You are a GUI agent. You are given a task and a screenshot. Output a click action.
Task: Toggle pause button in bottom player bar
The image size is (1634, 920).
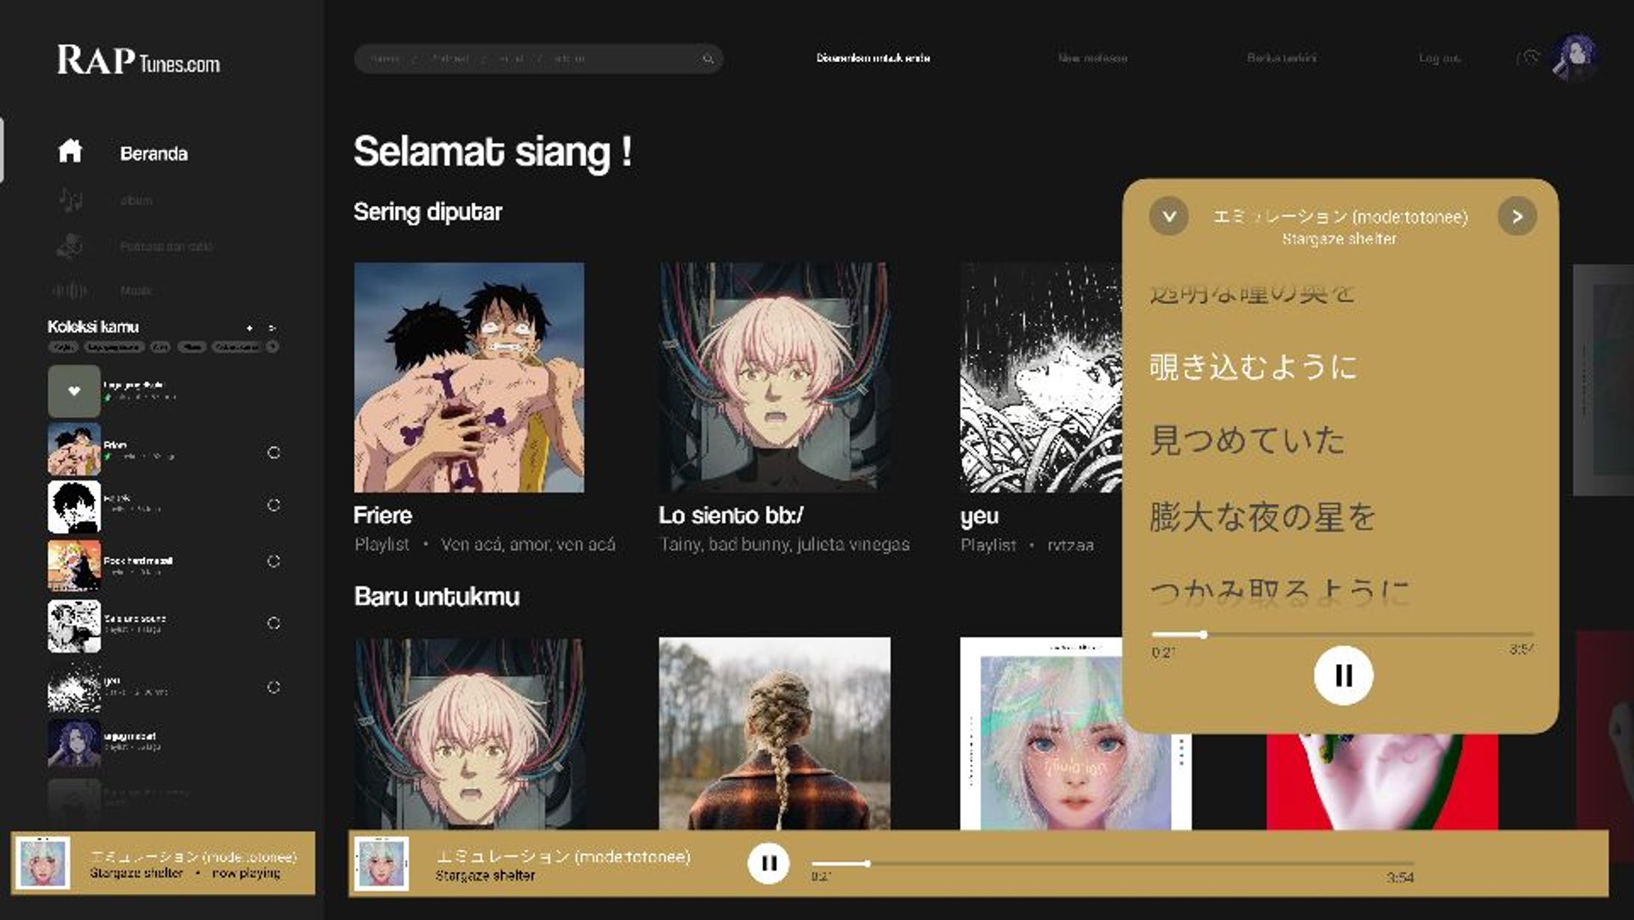coord(768,863)
